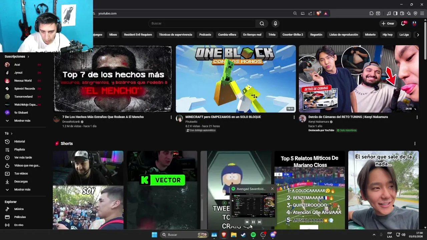Open the Top 7 El Mencho thumbnail
The image size is (427, 240).
(113, 79)
